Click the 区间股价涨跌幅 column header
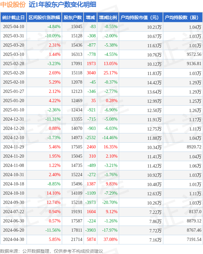Screen dimensions: 203x254 point(44,17)
